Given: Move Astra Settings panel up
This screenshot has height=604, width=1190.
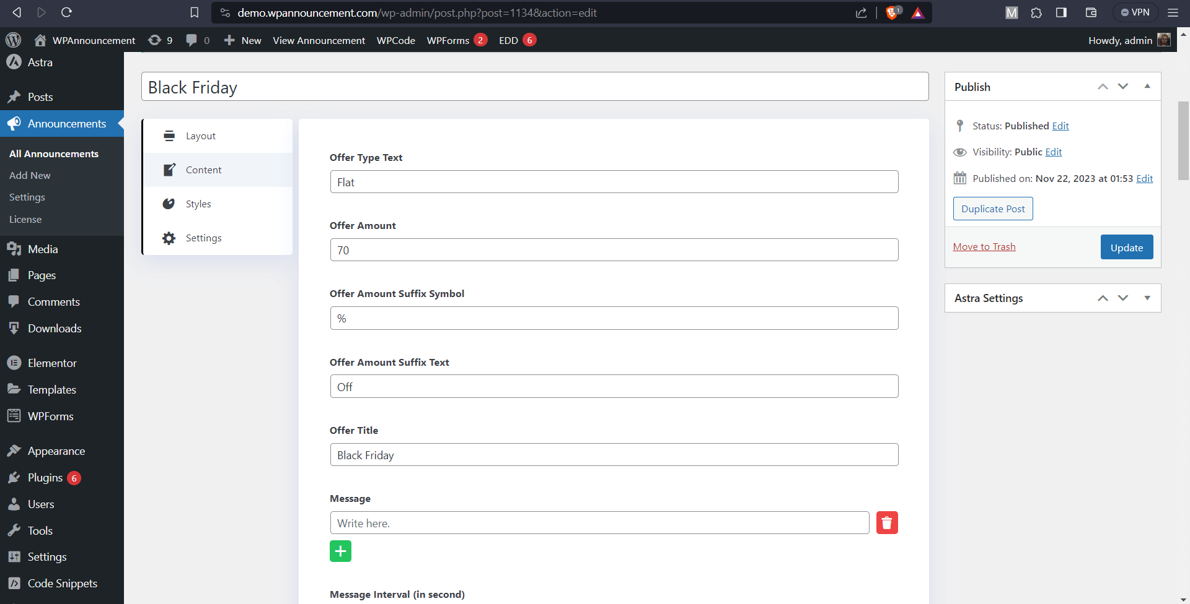Looking at the screenshot, I should [x=1103, y=298].
